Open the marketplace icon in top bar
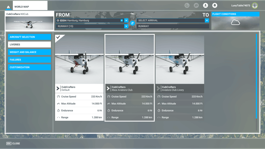 pos(187,5)
